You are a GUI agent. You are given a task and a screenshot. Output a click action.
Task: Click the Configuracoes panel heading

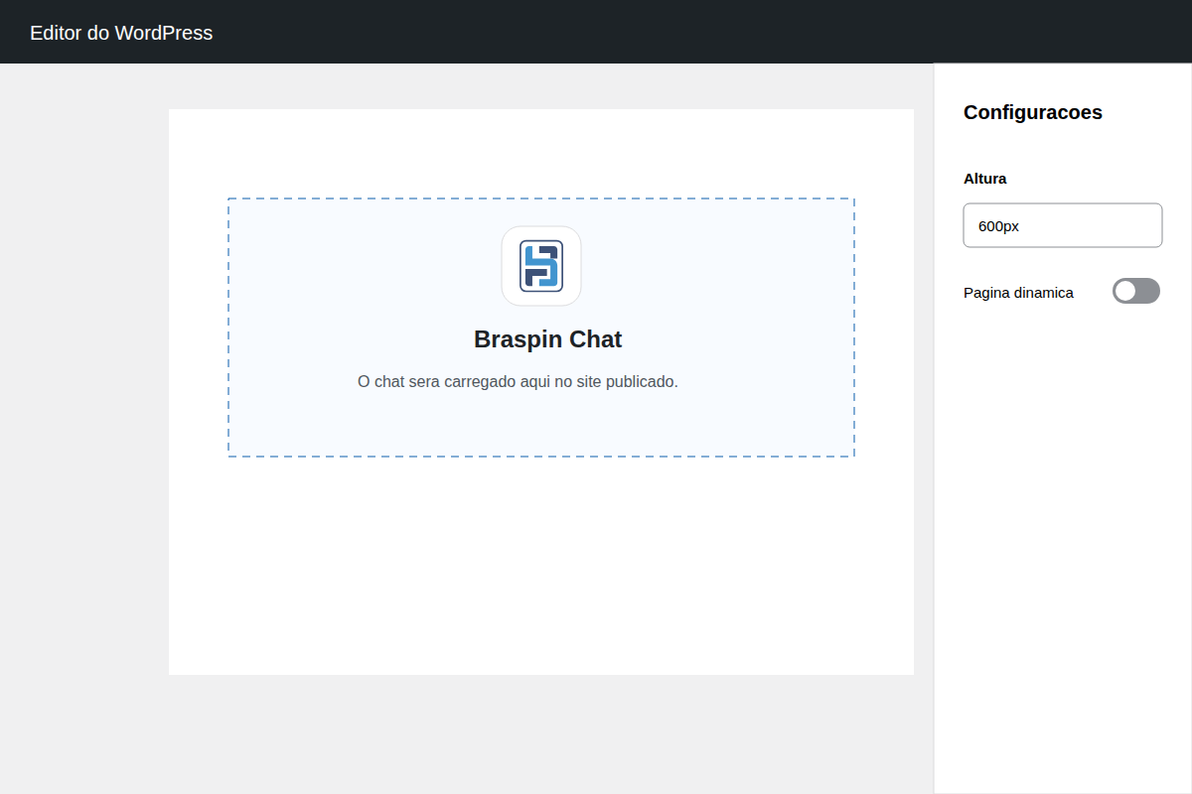(x=1033, y=112)
